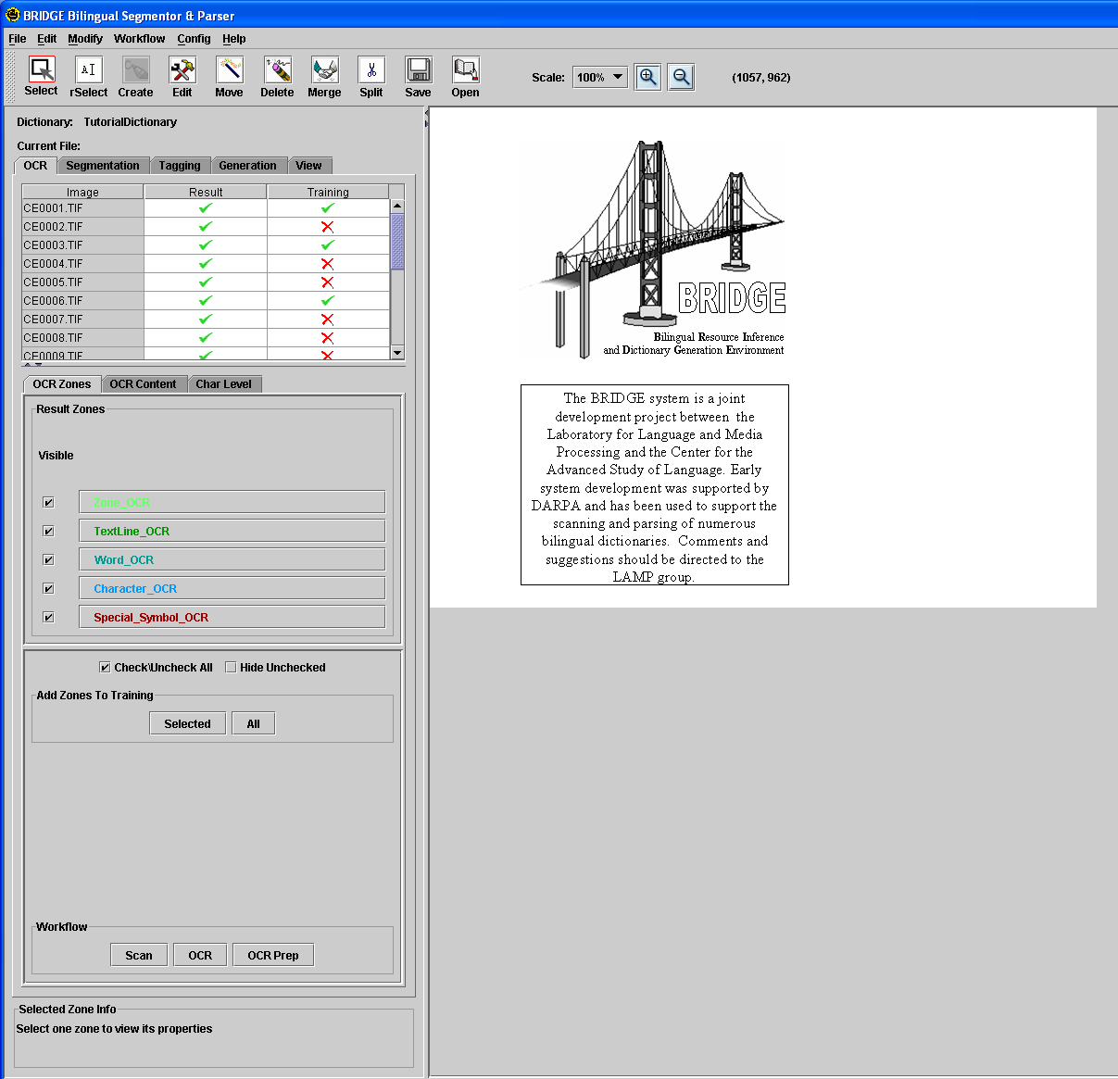Uncheck the Zone_OCR visibility checkbox

[48, 503]
